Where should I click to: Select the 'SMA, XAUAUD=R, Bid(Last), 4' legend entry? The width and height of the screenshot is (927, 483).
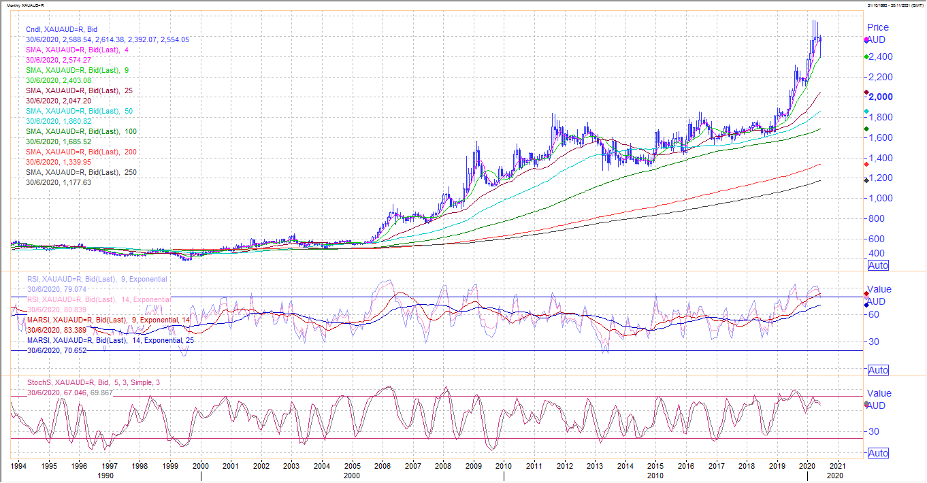pyautogui.click(x=77, y=50)
